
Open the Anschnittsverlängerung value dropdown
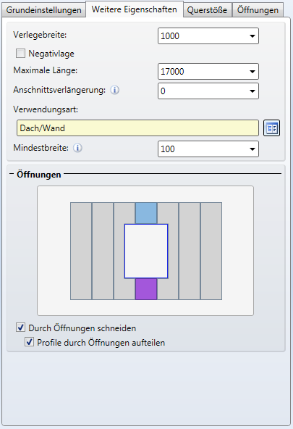click(252, 91)
